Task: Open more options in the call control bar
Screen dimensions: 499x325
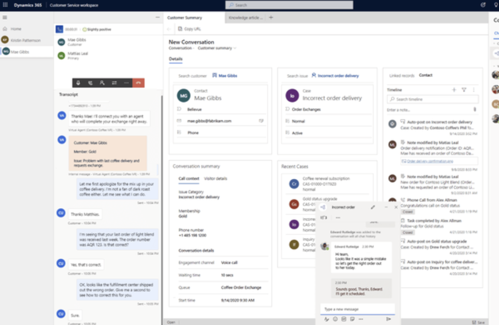Action: [126, 83]
